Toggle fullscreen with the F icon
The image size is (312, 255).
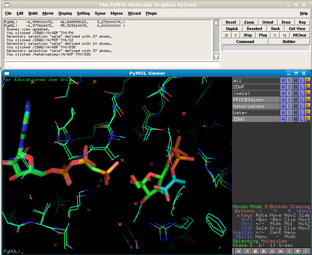(x=306, y=251)
